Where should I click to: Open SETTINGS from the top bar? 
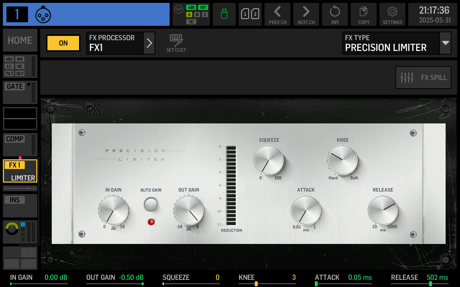click(x=392, y=14)
